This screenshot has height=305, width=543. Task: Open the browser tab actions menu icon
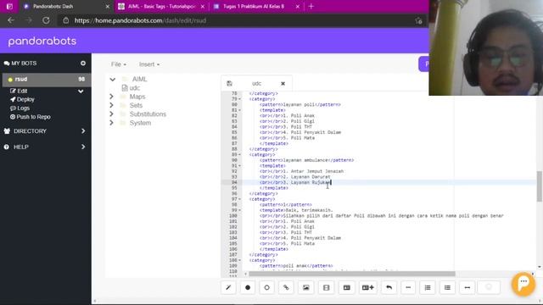coord(9,6)
